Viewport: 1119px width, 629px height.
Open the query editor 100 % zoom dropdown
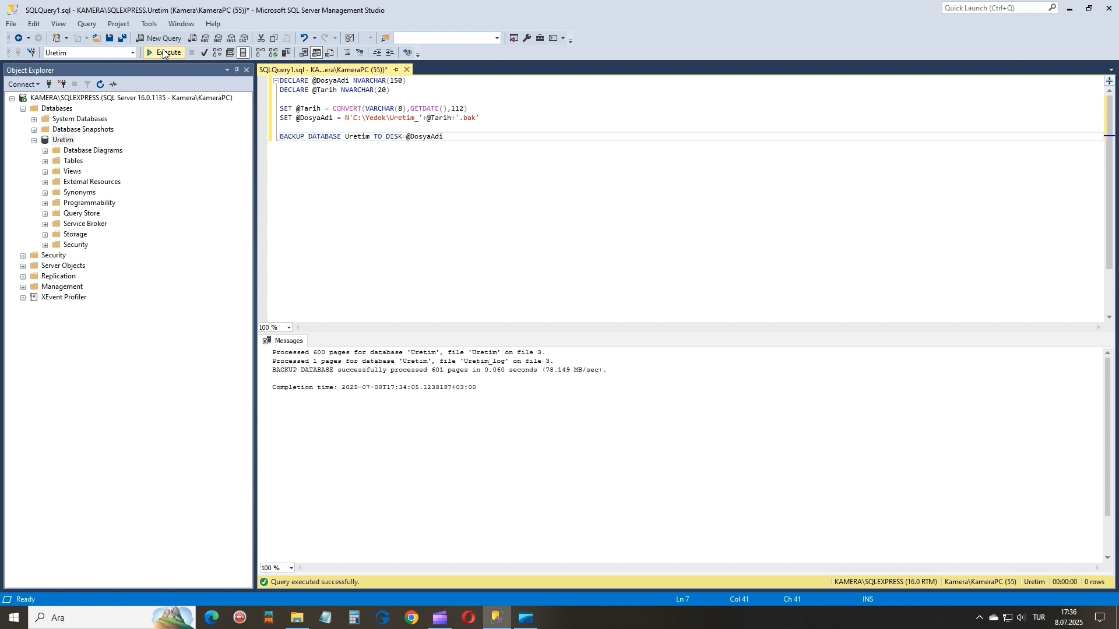(288, 327)
